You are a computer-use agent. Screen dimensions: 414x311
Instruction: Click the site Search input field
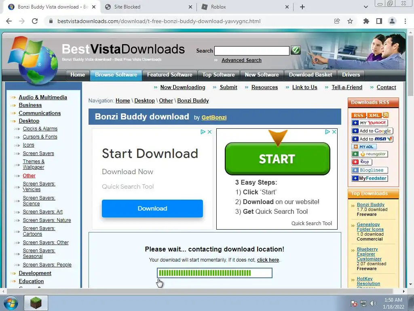(252, 51)
